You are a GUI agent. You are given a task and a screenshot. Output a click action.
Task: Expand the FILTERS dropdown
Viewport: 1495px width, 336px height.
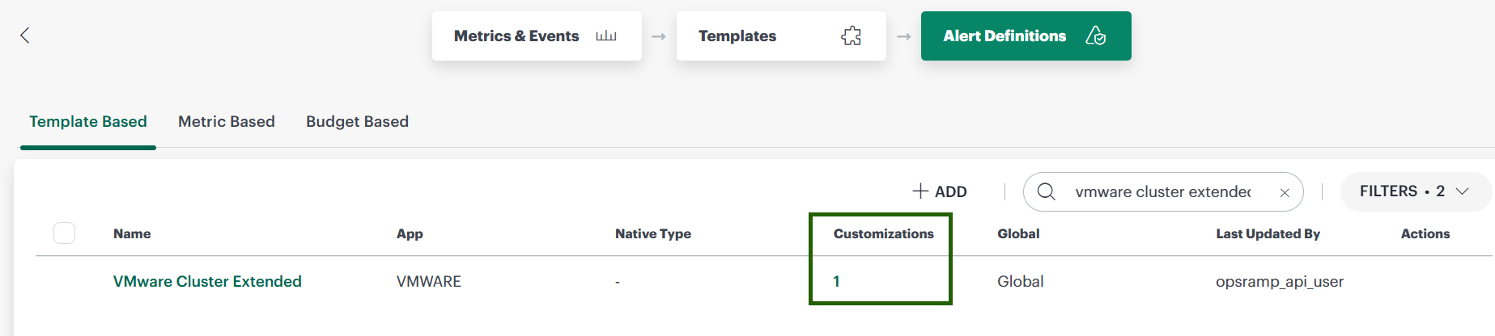[x=1415, y=191]
